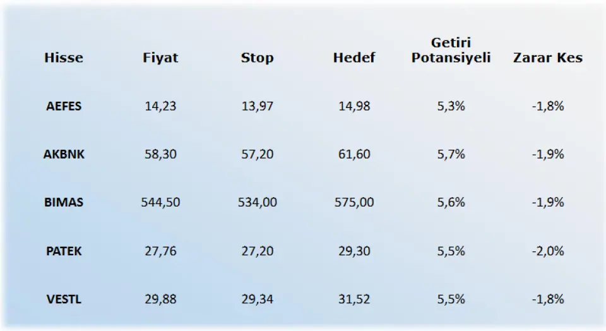Screen dimensions: 606x331
Task: Select AKBNK stop value 57,20
Action: click(257, 154)
